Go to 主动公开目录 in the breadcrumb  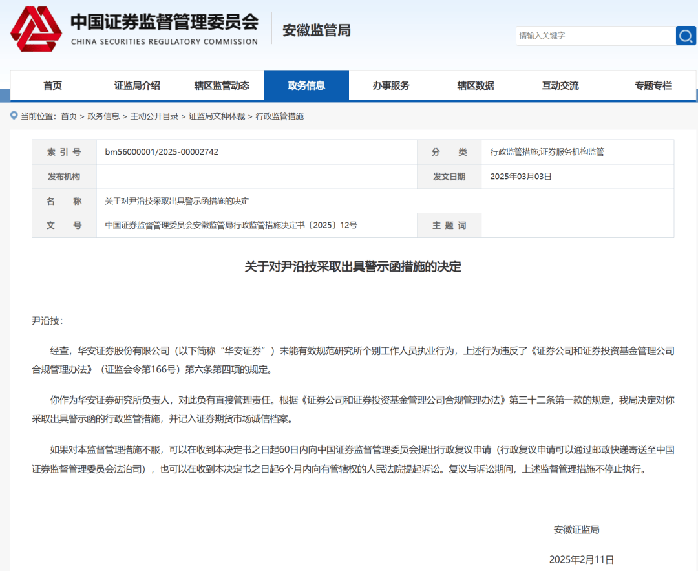pyautogui.click(x=154, y=116)
